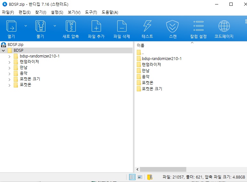Switch to detail list view icon in status bar

[x=132, y=177]
